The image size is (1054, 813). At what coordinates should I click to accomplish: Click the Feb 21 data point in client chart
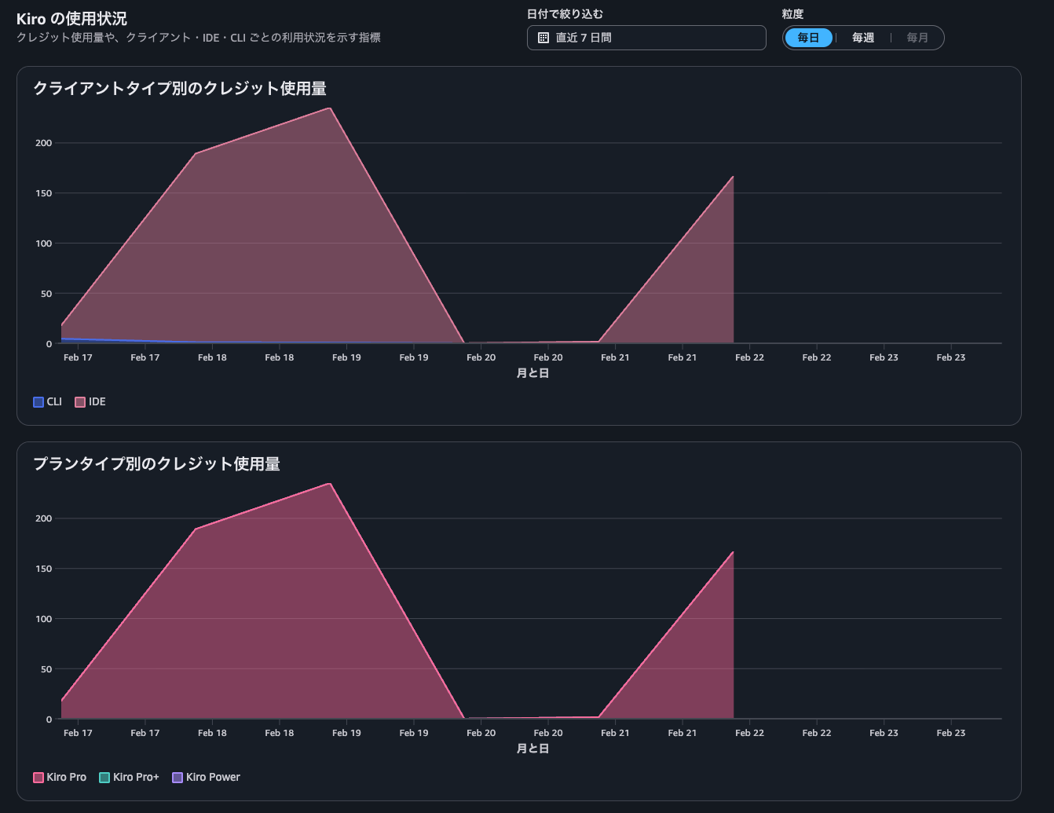733,177
